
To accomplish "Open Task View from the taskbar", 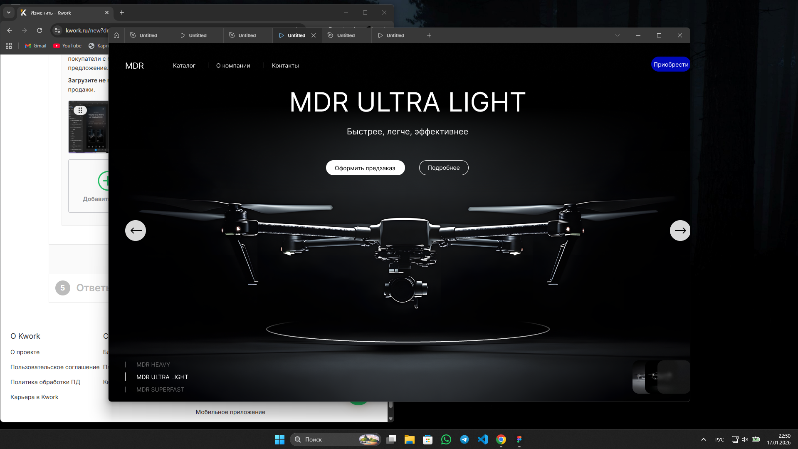I will tap(391, 439).
